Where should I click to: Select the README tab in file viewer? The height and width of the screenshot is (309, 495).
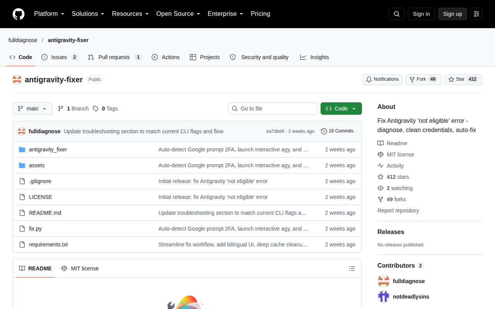[x=35, y=268]
